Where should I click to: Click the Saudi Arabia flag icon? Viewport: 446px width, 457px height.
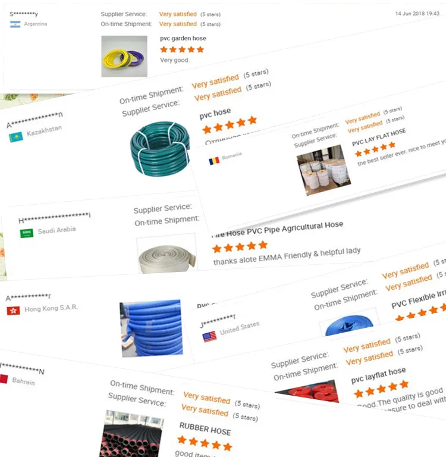pos(27,233)
